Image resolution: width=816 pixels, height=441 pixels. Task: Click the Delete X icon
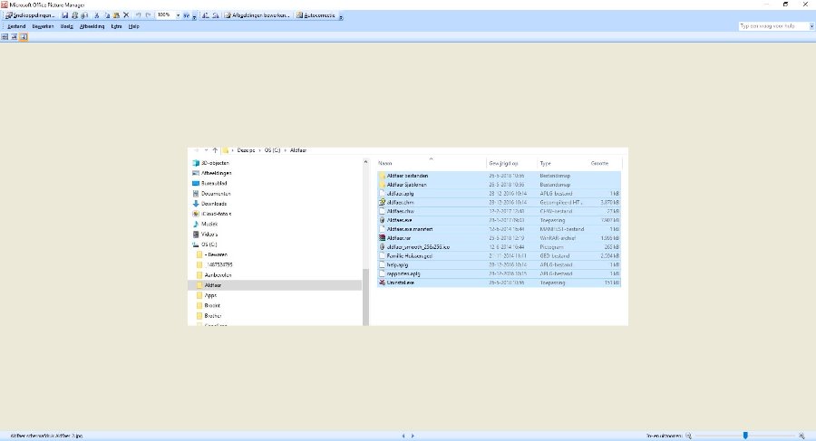point(125,15)
